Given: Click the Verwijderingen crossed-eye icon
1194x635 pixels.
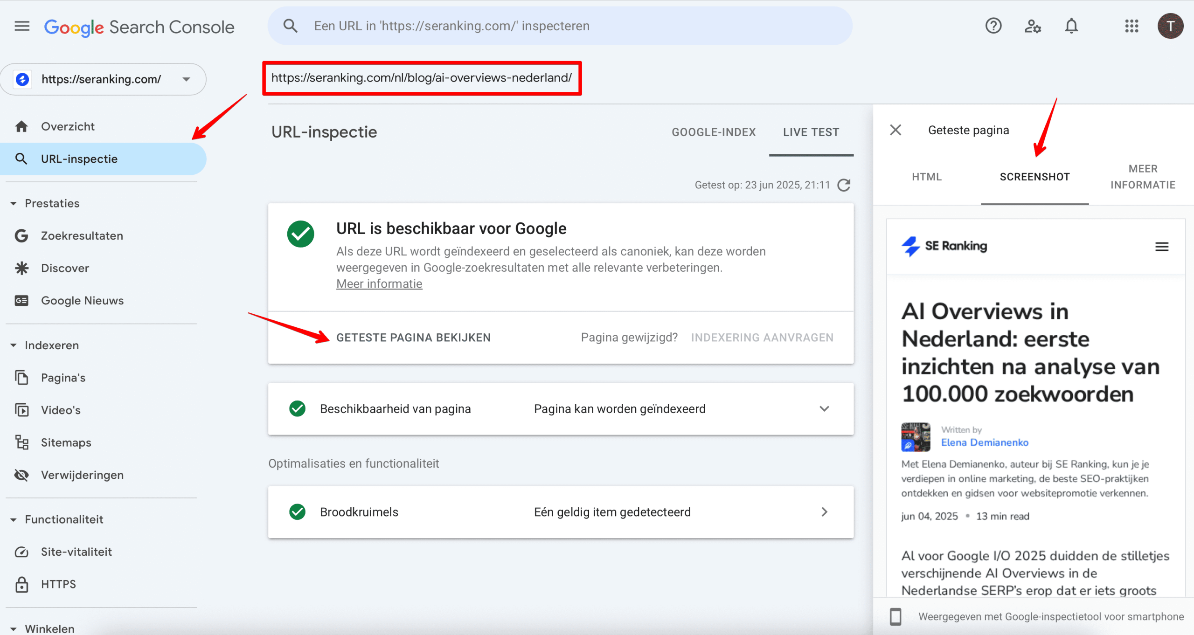Looking at the screenshot, I should pyautogui.click(x=21, y=475).
